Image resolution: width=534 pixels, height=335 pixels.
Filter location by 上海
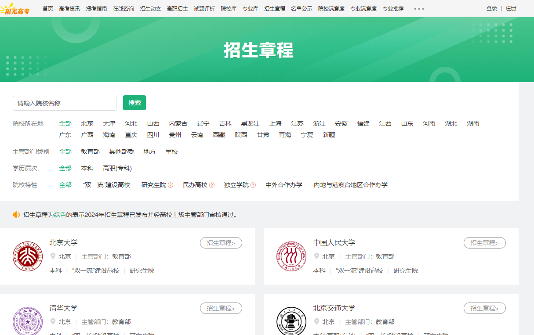coord(276,124)
